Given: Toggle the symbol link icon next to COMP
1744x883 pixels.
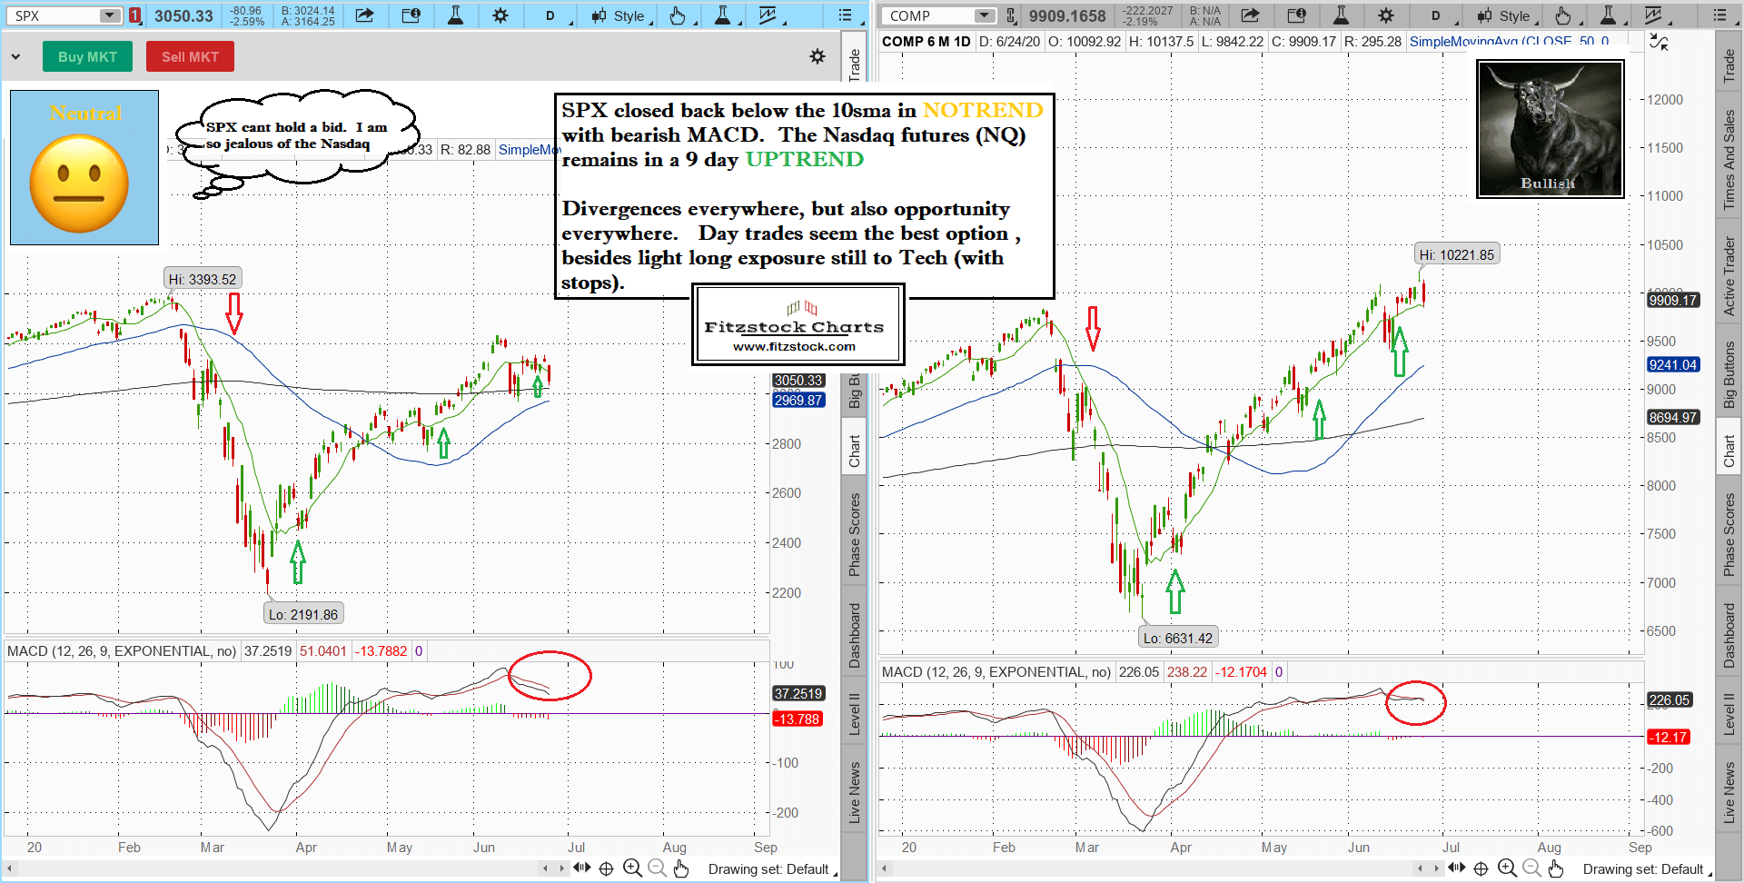Looking at the screenshot, I should [x=1011, y=15].
